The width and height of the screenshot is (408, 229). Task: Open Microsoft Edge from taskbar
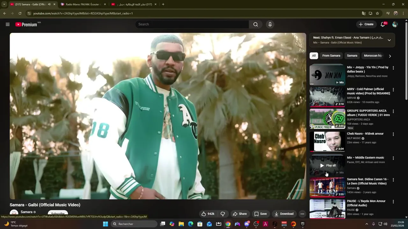191,224
